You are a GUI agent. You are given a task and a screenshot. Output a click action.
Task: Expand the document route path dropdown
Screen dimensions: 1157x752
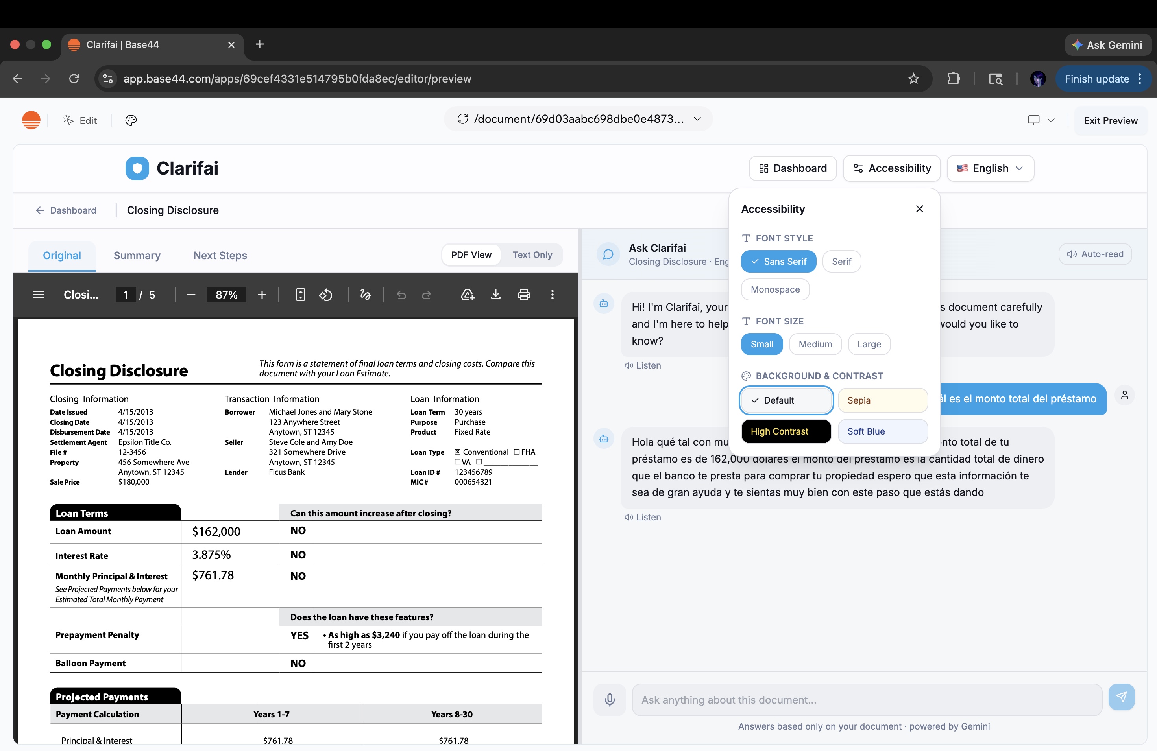pyautogui.click(x=697, y=119)
